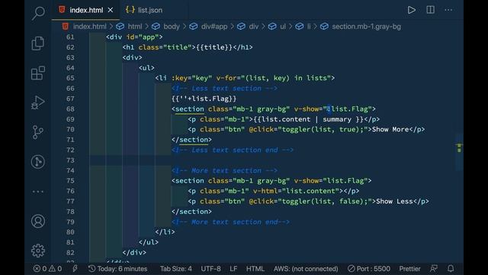Screen dimensions: 488x275
Task: Switch to the list.json tab
Action: [144, 10]
